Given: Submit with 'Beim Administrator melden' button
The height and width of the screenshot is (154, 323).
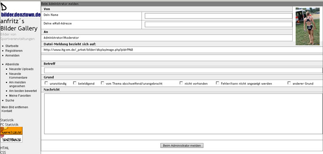Looking at the screenshot, I should tap(182, 146).
